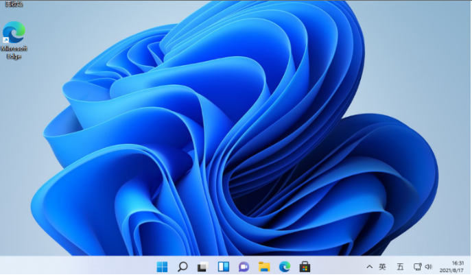Launch Teams Chat from taskbar
Viewport: 472px width, 277px height.
click(244, 266)
